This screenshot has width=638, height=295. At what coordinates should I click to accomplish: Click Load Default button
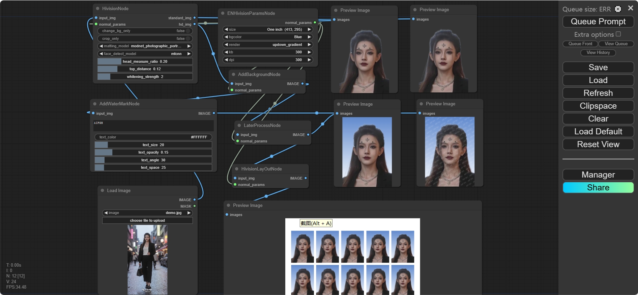click(598, 132)
